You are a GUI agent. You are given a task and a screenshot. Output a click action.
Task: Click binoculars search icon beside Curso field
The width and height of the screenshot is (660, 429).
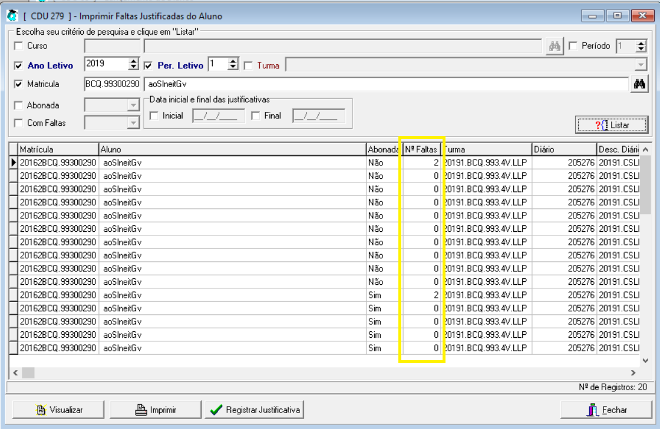coord(554,46)
